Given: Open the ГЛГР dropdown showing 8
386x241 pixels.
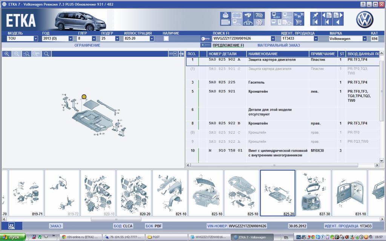Looking at the screenshot, I should click(94, 39).
